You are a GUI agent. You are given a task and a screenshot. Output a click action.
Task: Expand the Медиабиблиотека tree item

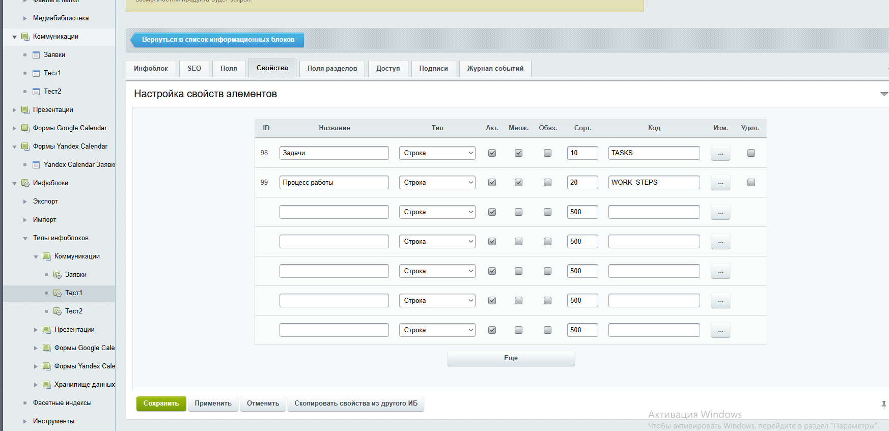click(25, 18)
